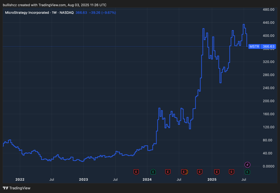Click the 200.00 price axis label
The width and height of the screenshot is (280, 193).
click(x=269, y=101)
